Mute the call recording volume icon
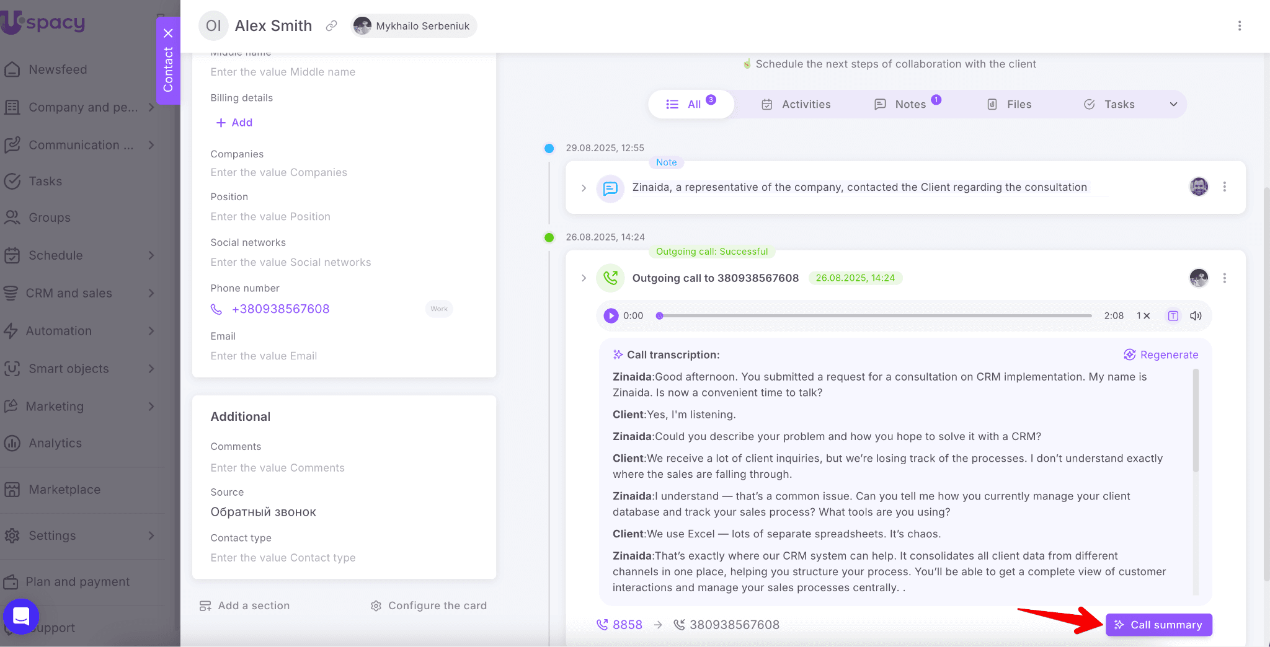This screenshot has height=647, width=1270. (1196, 315)
